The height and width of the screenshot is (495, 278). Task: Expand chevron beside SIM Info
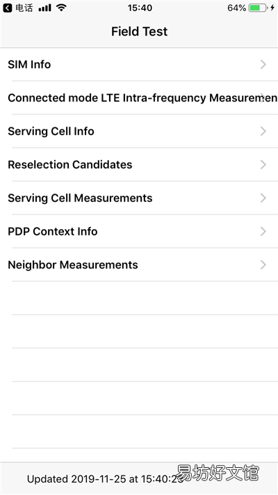click(263, 65)
